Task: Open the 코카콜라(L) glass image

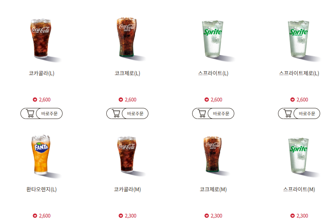Action: (x=41, y=40)
